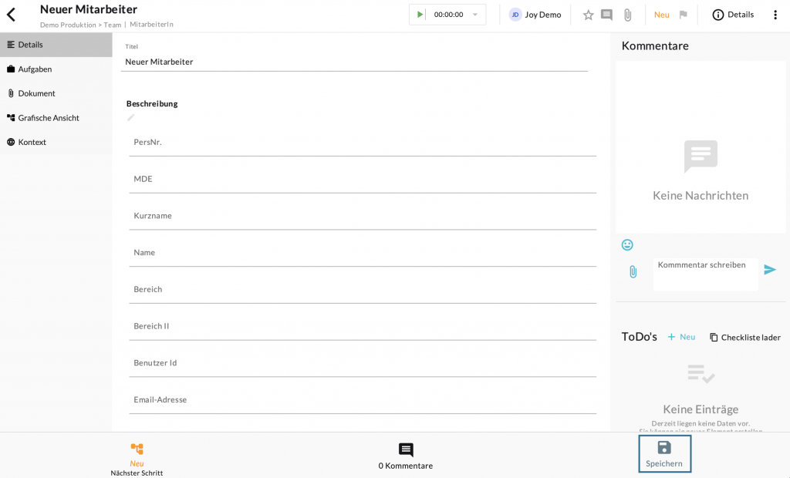
Task: Open the three-dot more options menu
Action: pyautogui.click(x=775, y=15)
